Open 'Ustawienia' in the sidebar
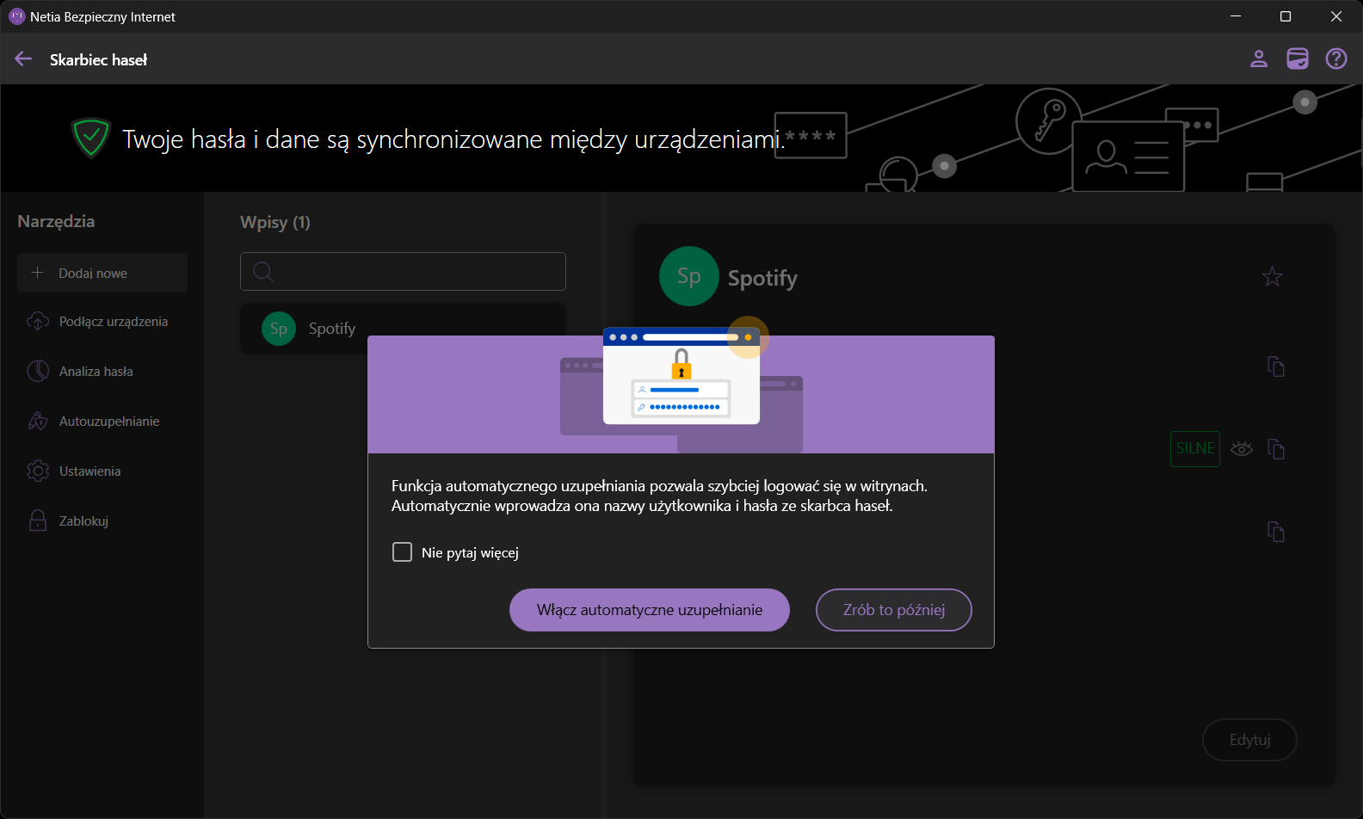1363x819 pixels. (89, 471)
